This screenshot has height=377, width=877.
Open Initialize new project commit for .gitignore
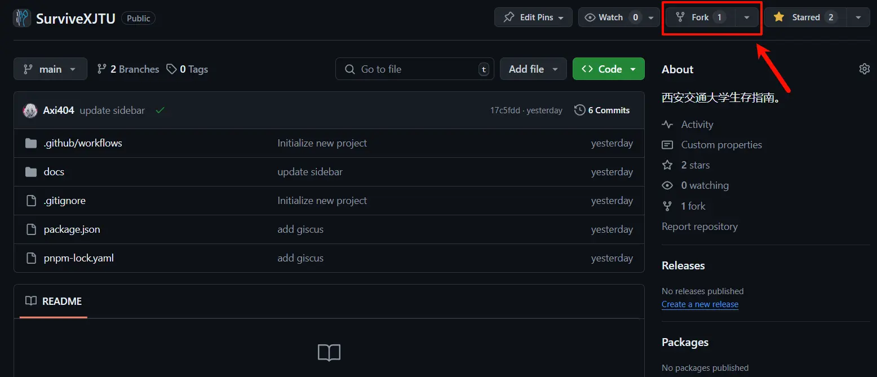pyautogui.click(x=322, y=201)
